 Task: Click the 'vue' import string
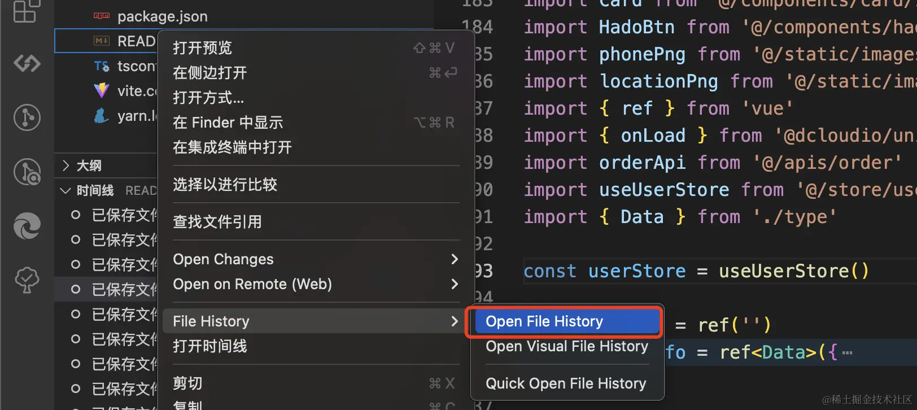[x=767, y=108]
